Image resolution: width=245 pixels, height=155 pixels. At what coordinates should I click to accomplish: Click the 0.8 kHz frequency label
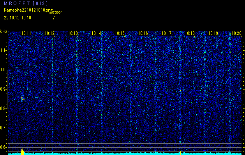tap(3, 108)
